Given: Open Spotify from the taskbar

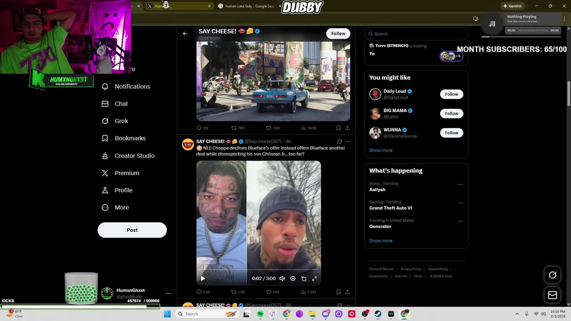Looking at the screenshot, I should click(x=260, y=314).
